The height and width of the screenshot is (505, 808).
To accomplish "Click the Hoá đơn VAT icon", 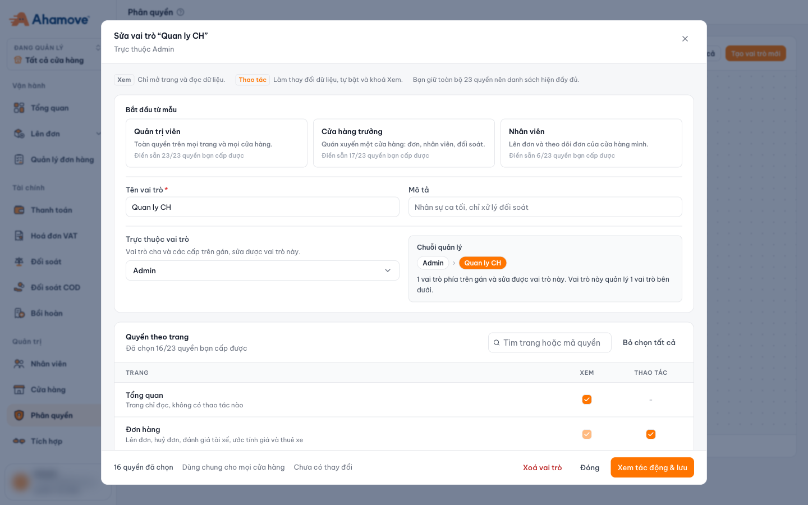I will pos(19,236).
